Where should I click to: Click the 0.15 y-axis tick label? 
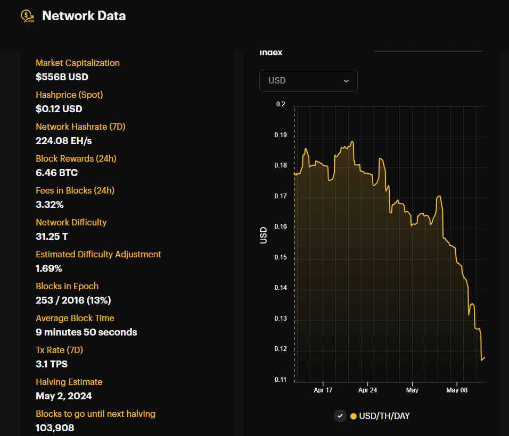[x=281, y=257]
